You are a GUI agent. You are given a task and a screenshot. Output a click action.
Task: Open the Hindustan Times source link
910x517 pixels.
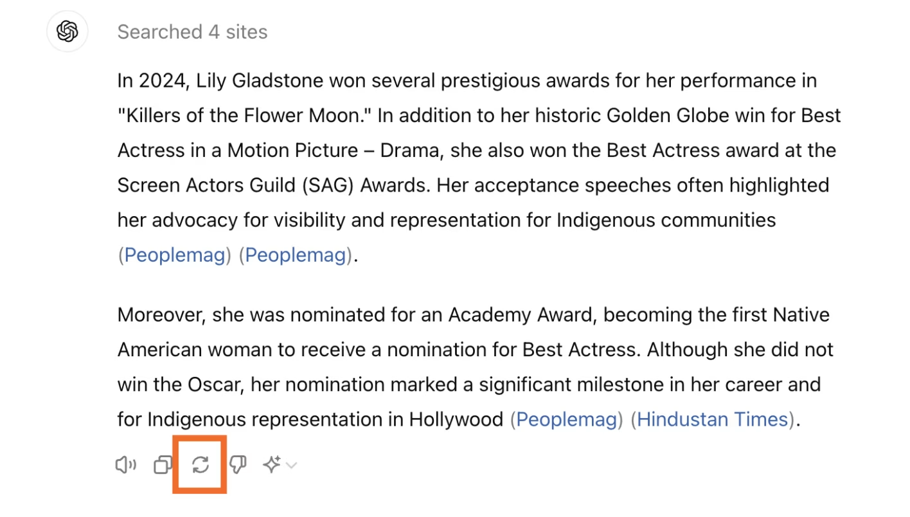tap(712, 420)
